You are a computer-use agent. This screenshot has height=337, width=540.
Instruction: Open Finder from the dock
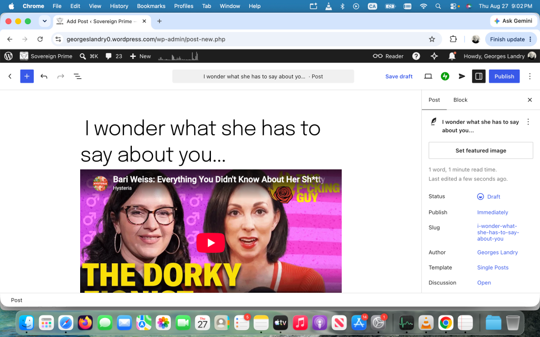(26, 323)
